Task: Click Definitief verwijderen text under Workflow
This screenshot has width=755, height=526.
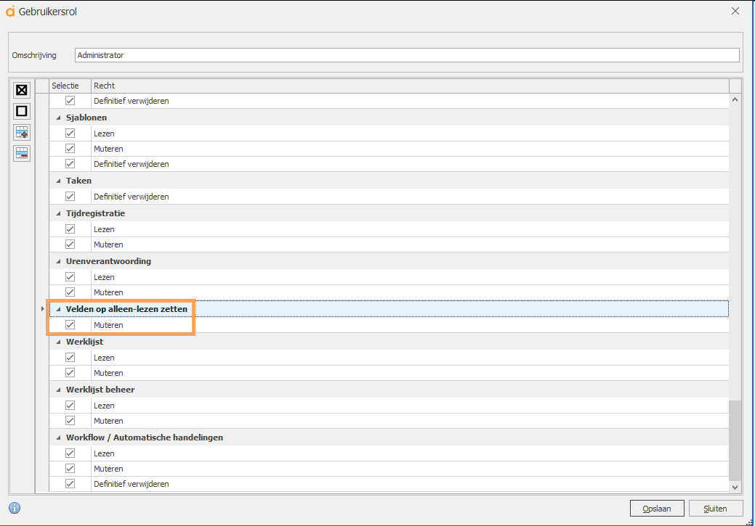Action: [131, 484]
